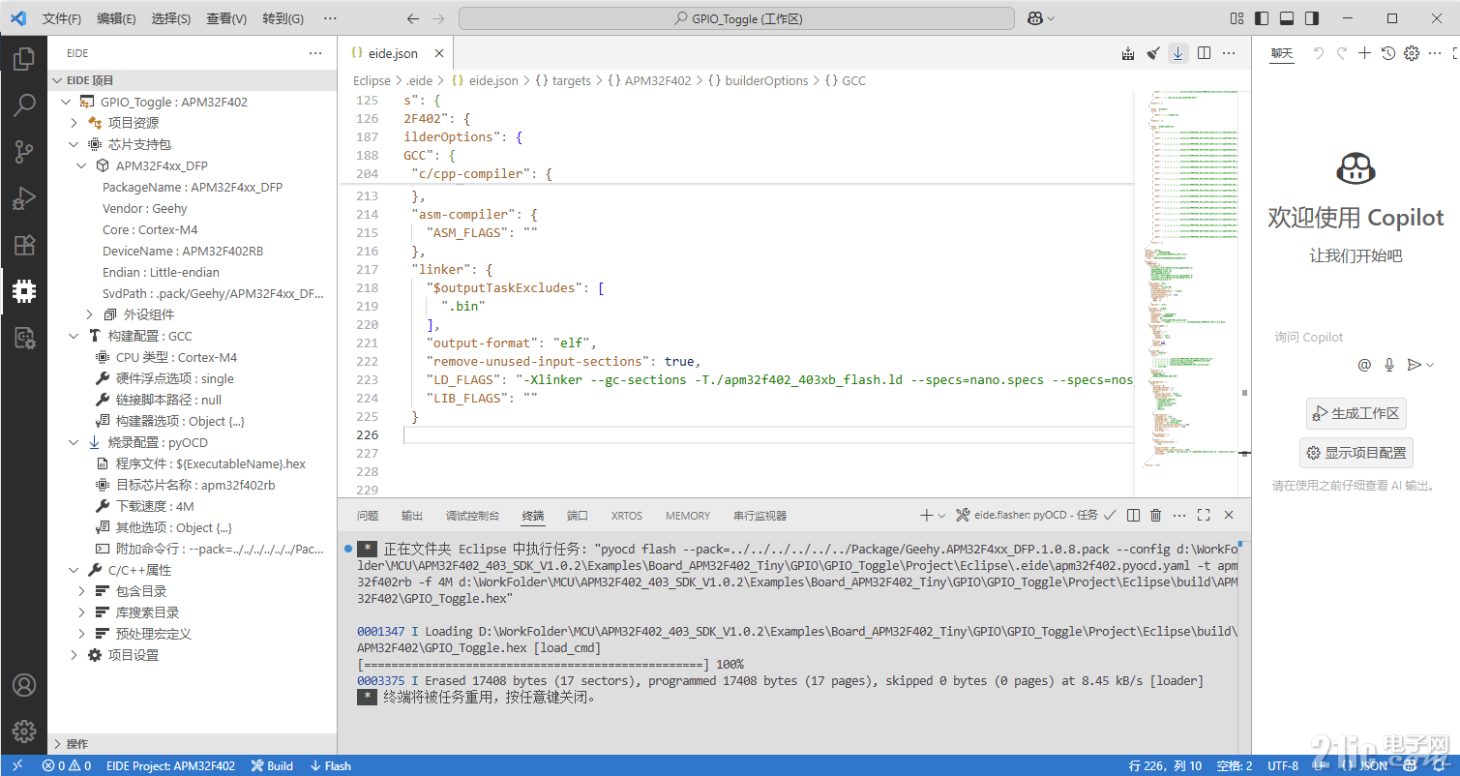The width and height of the screenshot is (1460, 776).
Task: Open Copilot chat settings gear
Action: 1412,53
